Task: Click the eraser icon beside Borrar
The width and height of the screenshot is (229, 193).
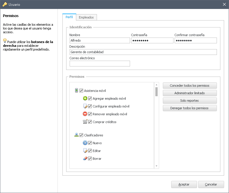Action: coord(85,159)
